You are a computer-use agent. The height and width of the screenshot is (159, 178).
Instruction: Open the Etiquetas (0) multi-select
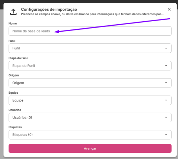[90, 135]
